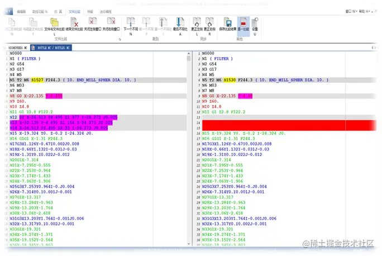
Task: Click 'N25G3X7.253Y0.964' line in left pane
Action: [42, 187]
